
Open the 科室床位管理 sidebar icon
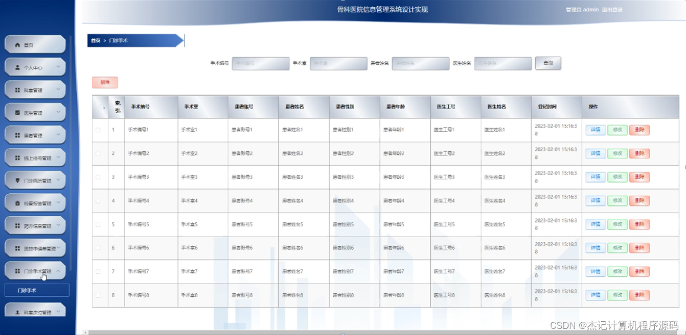click(17, 312)
